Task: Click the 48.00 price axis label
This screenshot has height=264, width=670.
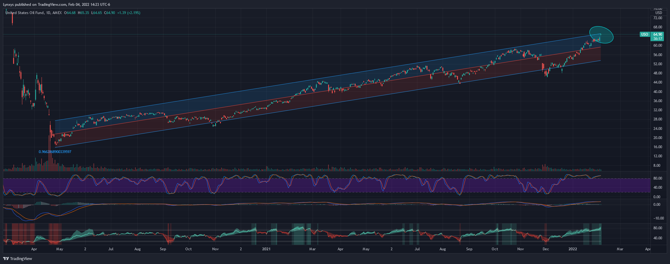Action: point(657,73)
